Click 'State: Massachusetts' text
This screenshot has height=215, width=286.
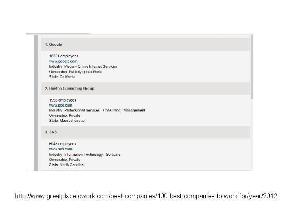coord(67,121)
